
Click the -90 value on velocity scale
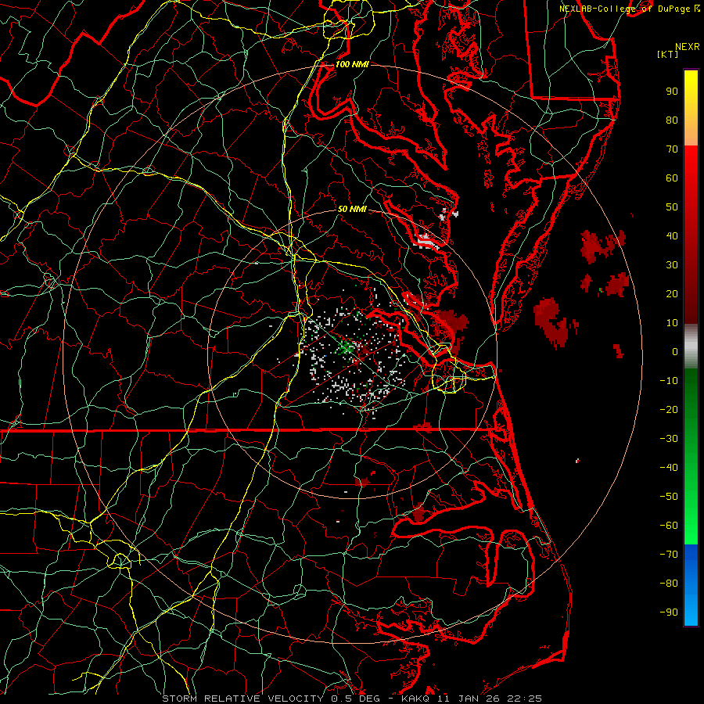(669, 612)
